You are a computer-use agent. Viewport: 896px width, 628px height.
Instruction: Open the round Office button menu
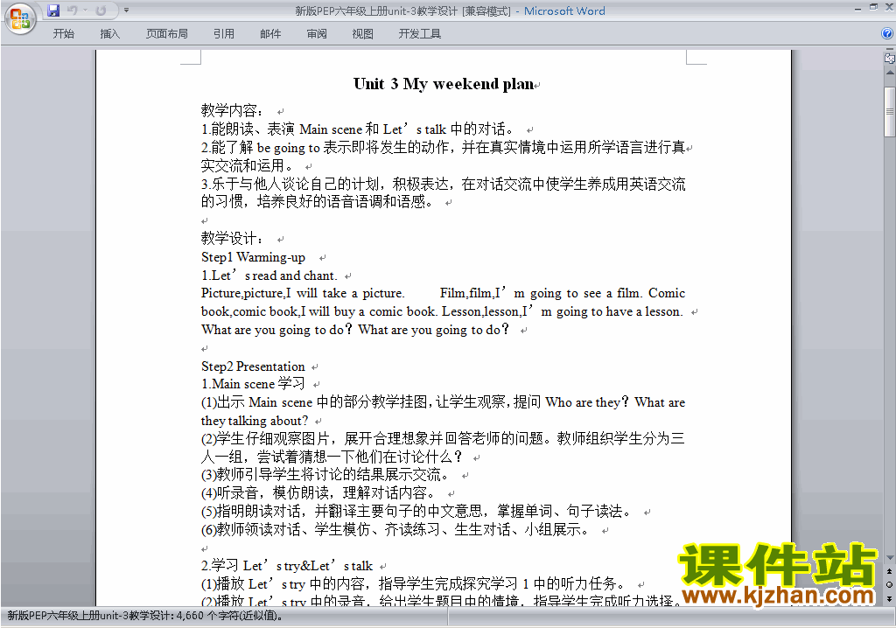point(21,19)
